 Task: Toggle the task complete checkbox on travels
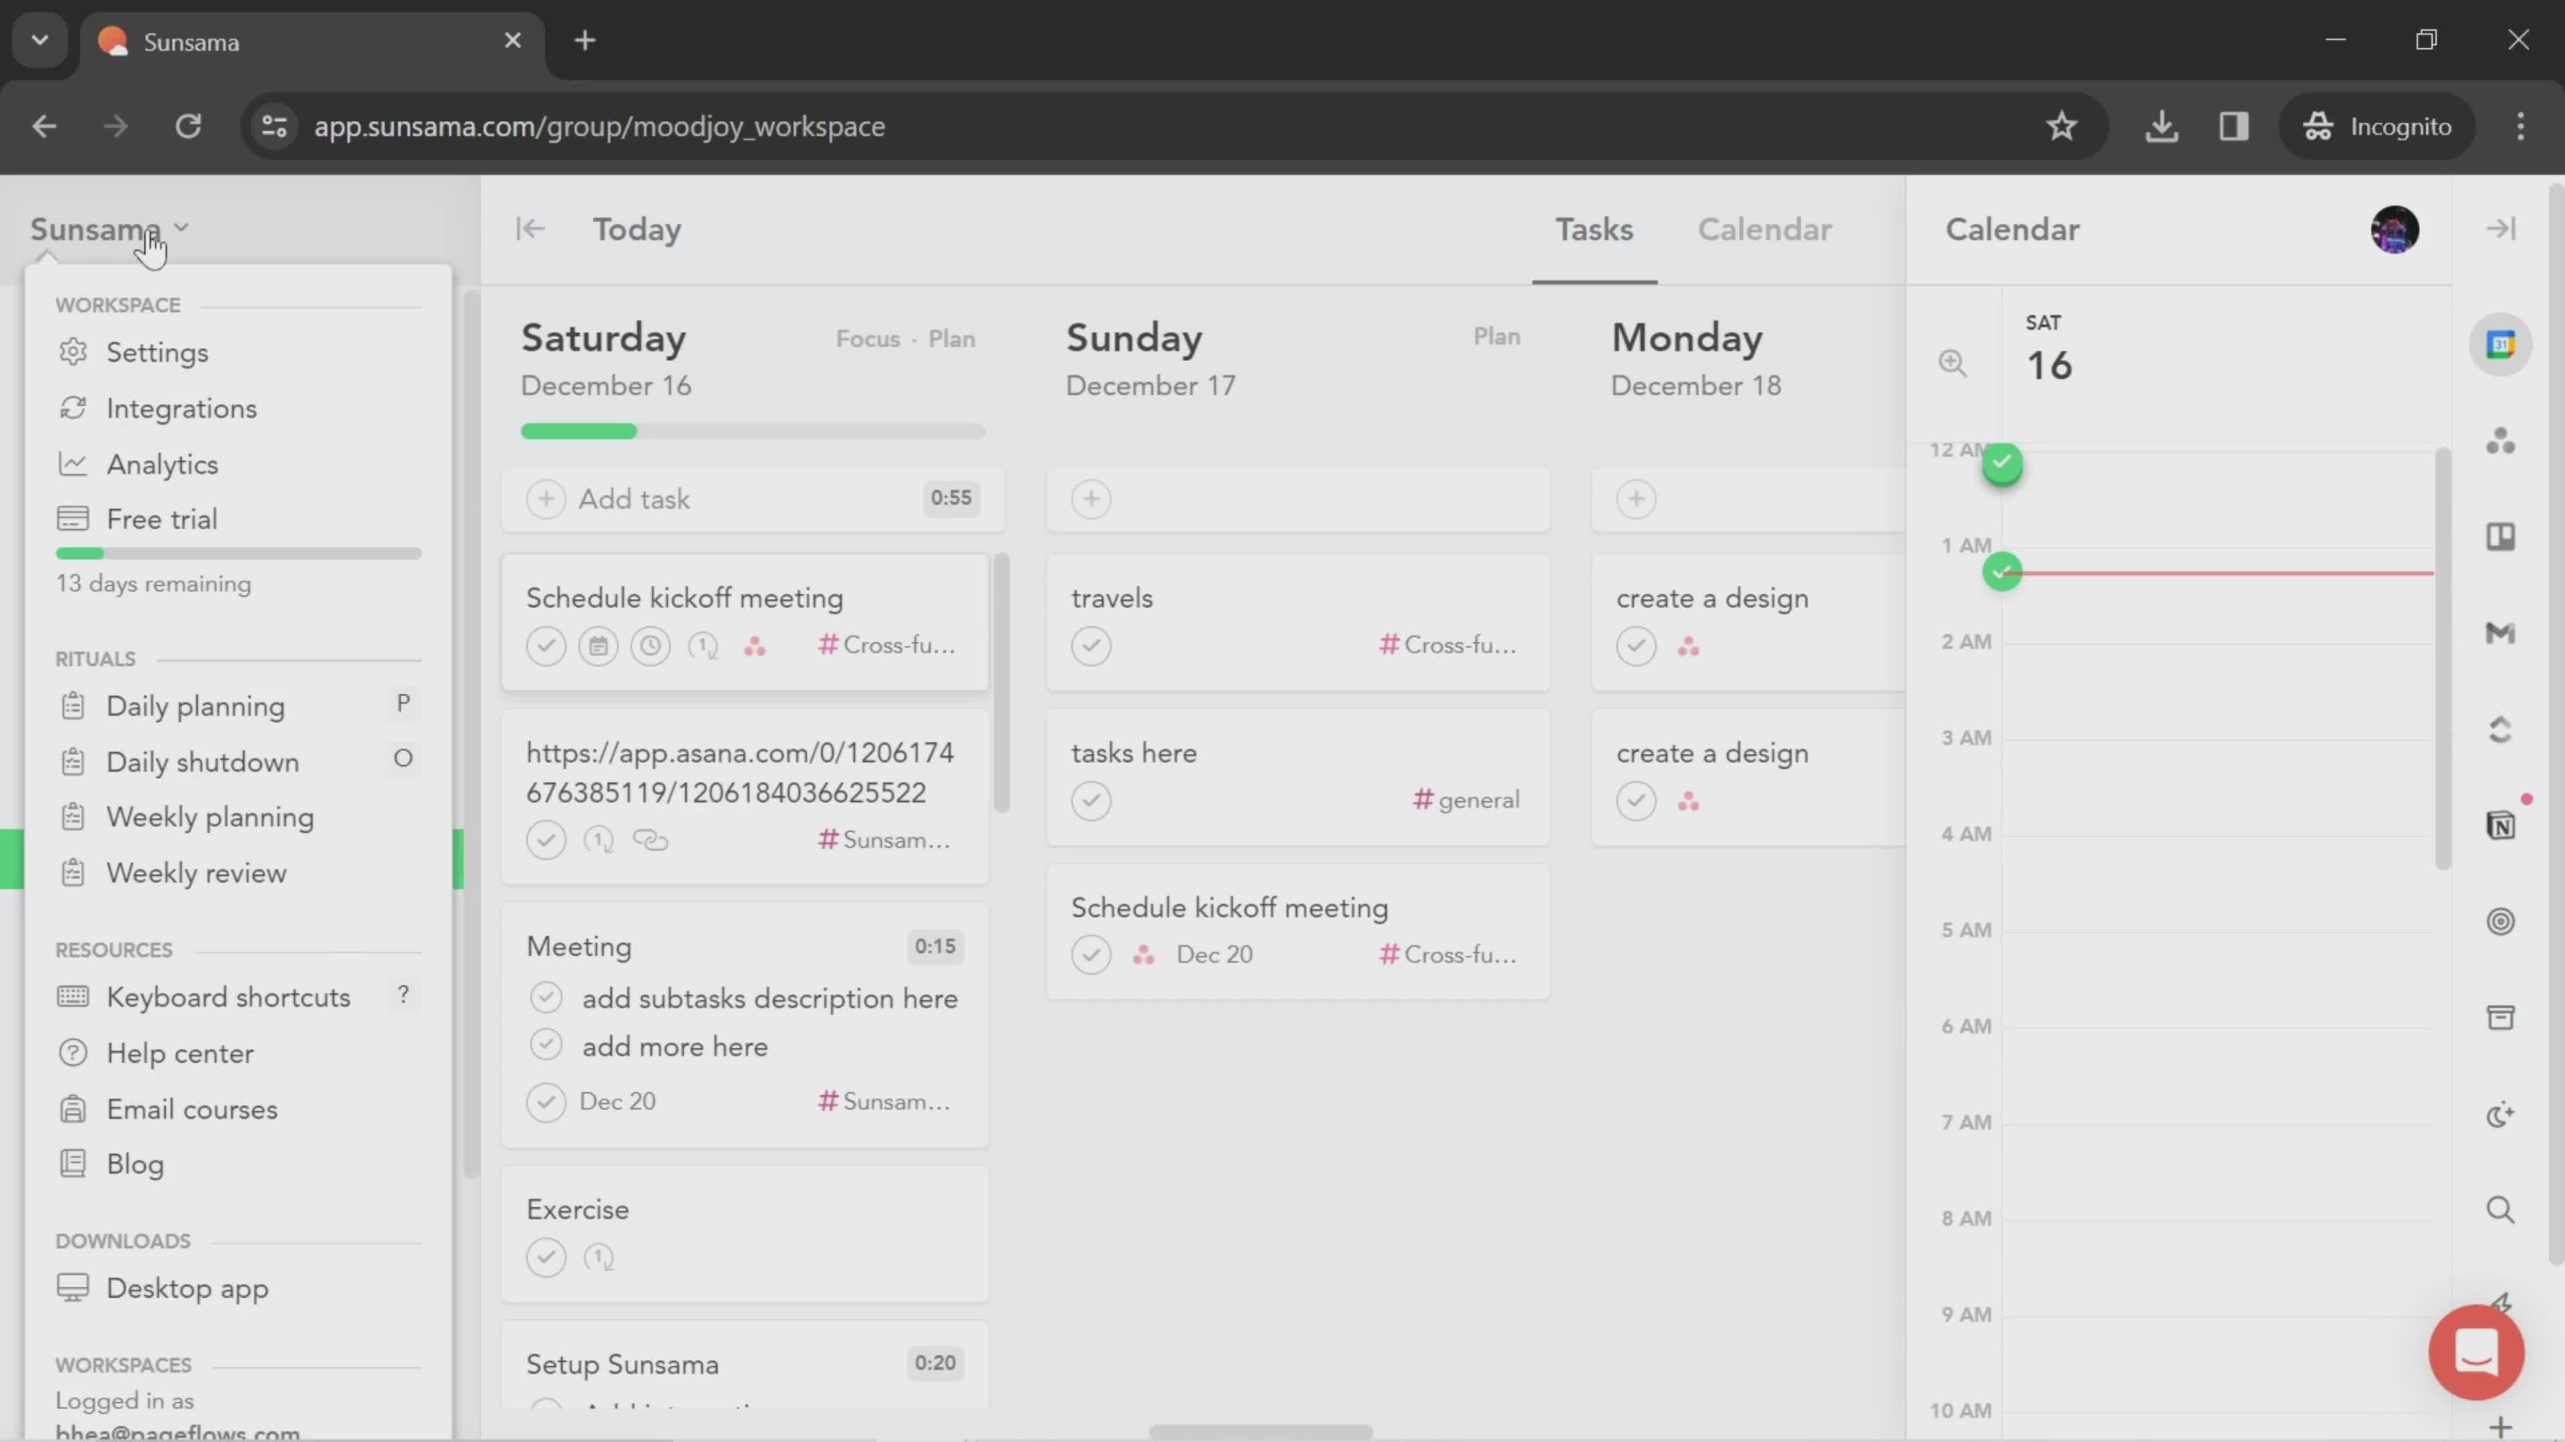[x=1091, y=644]
